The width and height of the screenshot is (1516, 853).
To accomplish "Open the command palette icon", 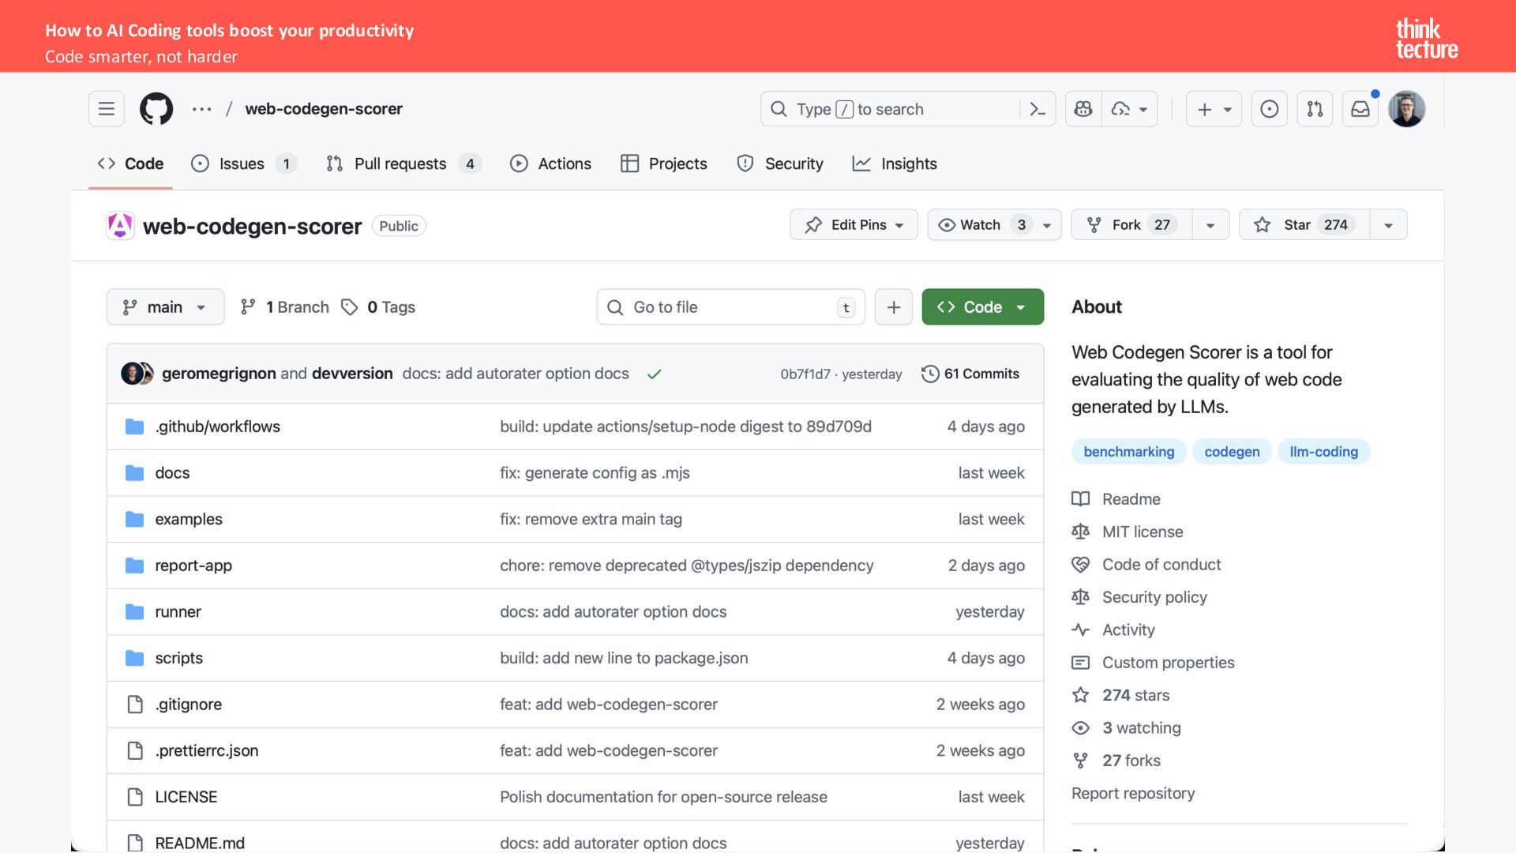I will click(1038, 109).
